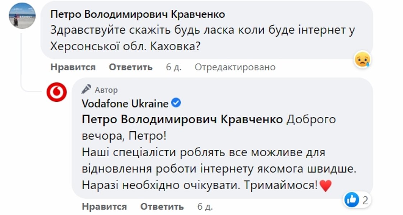Open Vodafone Ukraine page name link
Image resolution: width=403 pixels, height=215 pixels.
125,104
